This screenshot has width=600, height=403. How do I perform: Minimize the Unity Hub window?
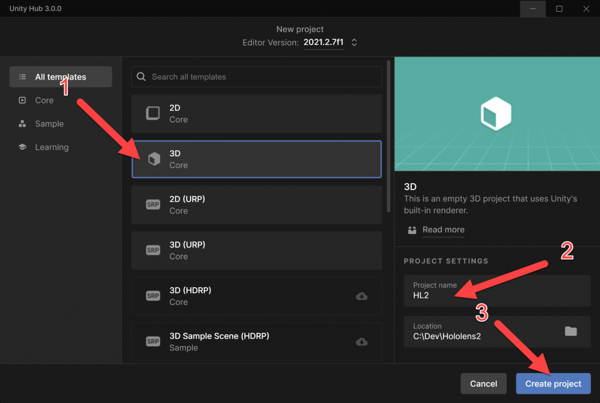(533, 8)
